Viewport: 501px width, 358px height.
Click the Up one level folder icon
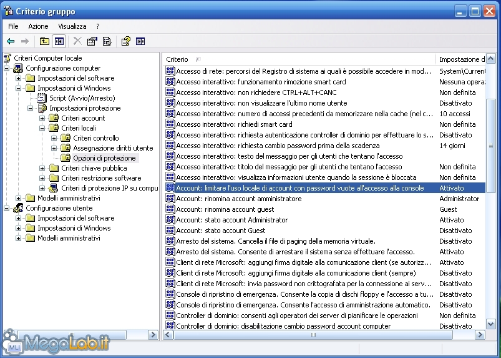tap(44, 41)
